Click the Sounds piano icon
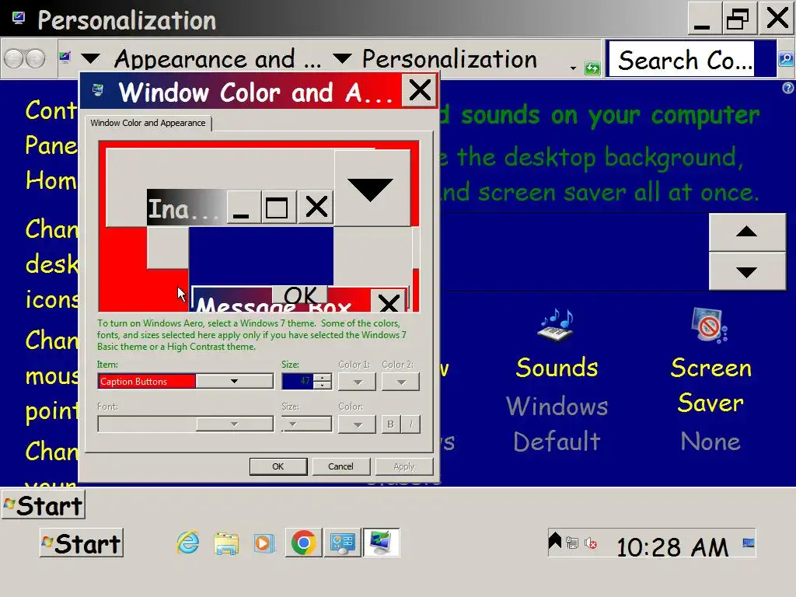Viewport: 796px width, 597px height. point(556,326)
